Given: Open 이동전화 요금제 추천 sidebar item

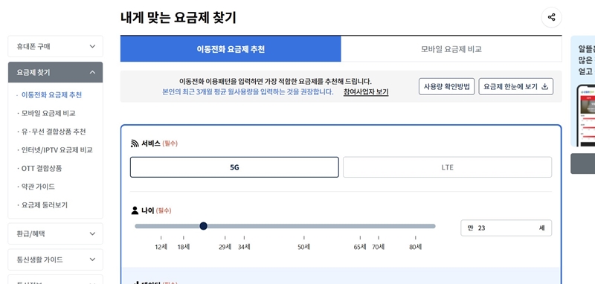Looking at the screenshot, I should point(51,95).
